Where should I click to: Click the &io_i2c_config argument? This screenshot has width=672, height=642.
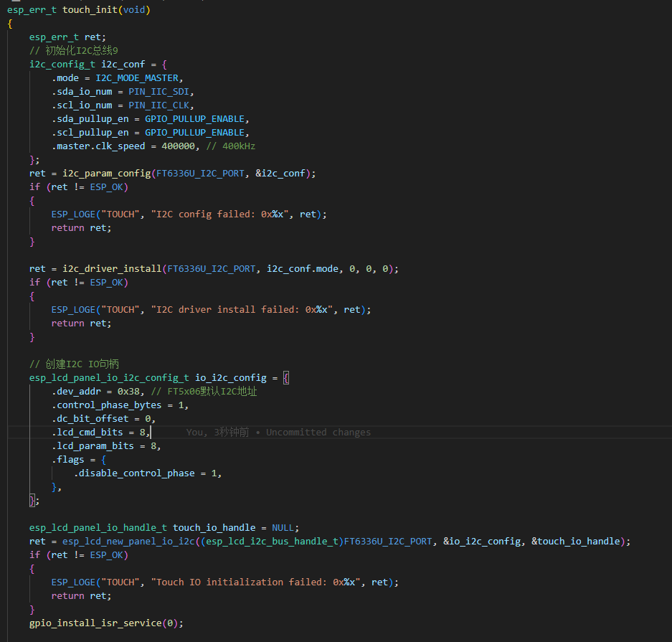pyautogui.click(x=482, y=542)
